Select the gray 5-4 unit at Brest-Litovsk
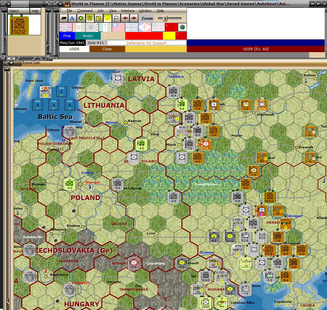Image resolution: width=327 pixels, height=310 pixels. click(x=118, y=184)
